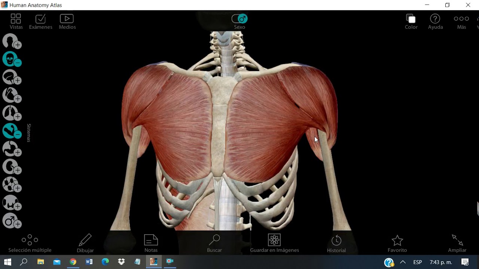Open the Vistas grid menu
Screen dimensions: 479x269
click(16, 22)
